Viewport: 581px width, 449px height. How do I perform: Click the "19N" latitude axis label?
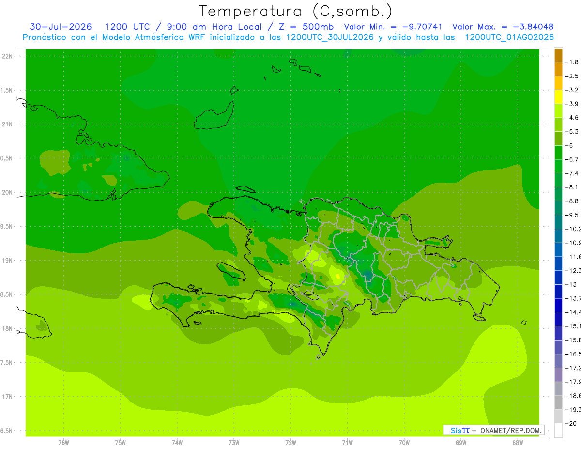point(7,261)
